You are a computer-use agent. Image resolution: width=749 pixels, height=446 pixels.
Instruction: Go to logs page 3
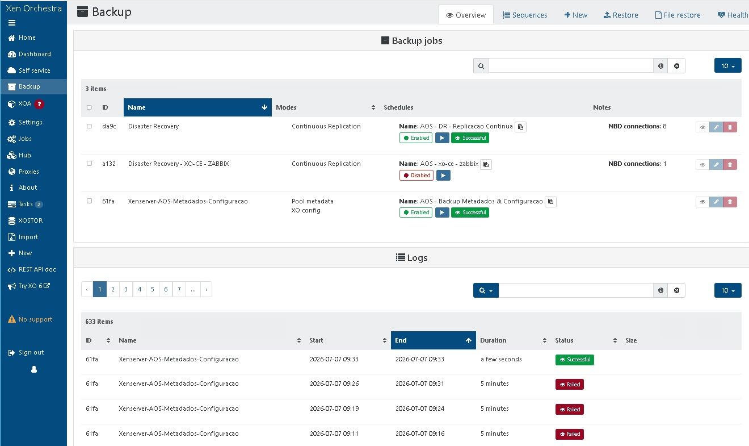coord(126,290)
